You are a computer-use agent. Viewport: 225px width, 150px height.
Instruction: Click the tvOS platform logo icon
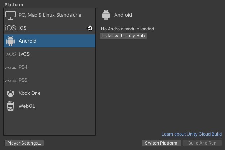[x=10, y=54]
